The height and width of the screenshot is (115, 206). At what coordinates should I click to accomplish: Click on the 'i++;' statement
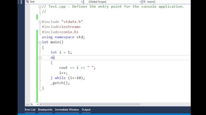(63, 73)
